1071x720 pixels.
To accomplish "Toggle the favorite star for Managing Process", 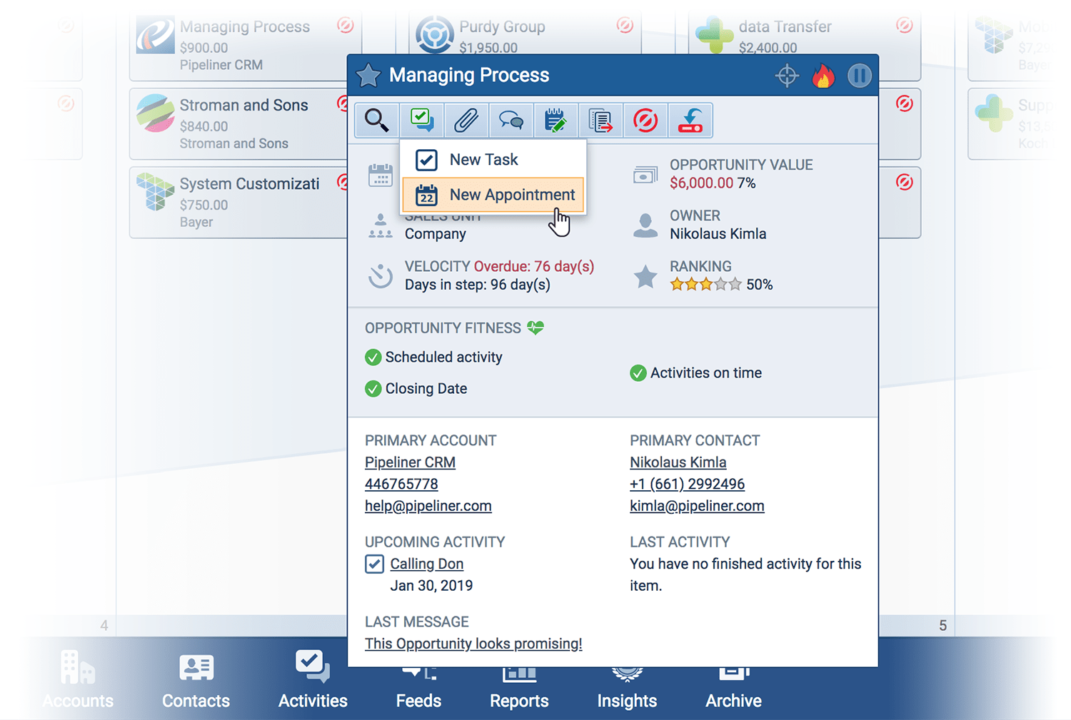I will tap(368, 76).
